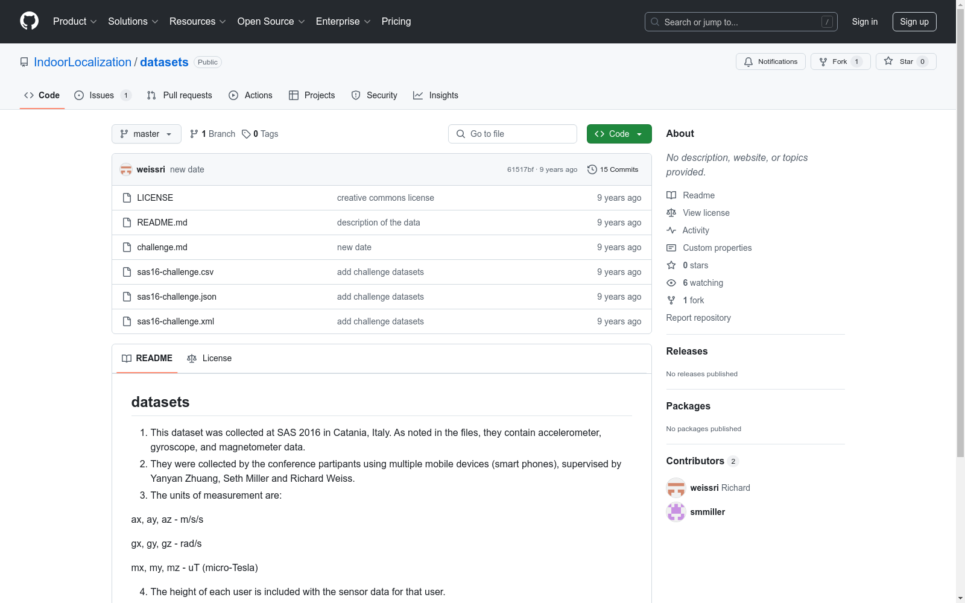Viewport: 965px width, 603px height.
Task: Click the repository book icon beside IndoorLocalization
Action: point(24,62)
